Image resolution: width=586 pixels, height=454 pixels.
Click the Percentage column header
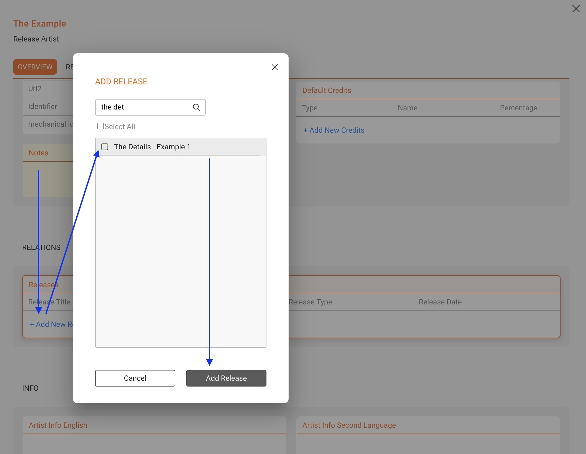coord(519,108)
